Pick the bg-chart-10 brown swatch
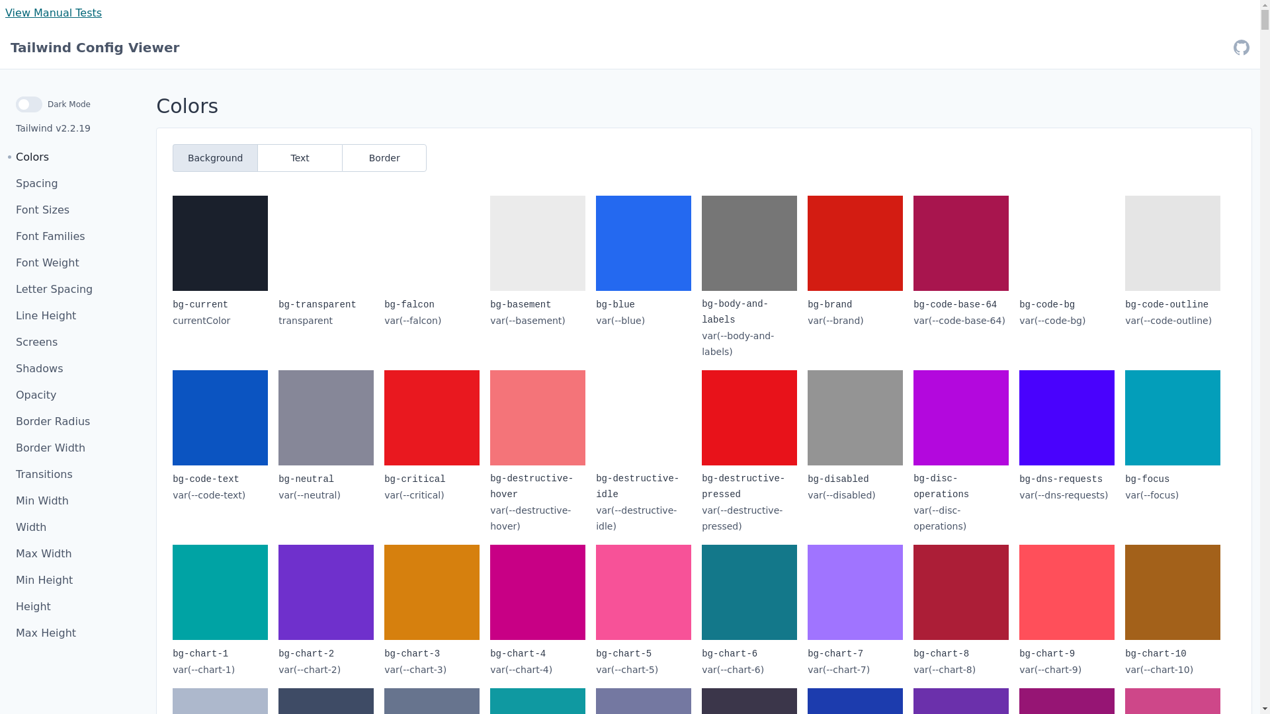The height and width of the screenshot is (714, 1270). (1173, 592)
